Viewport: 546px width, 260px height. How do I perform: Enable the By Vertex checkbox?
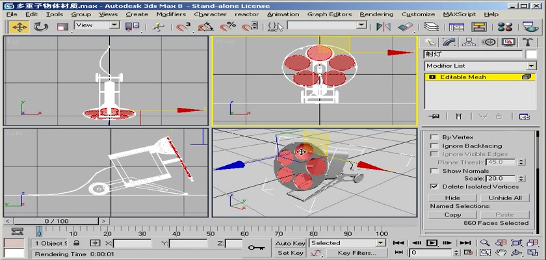coord(434,137)
